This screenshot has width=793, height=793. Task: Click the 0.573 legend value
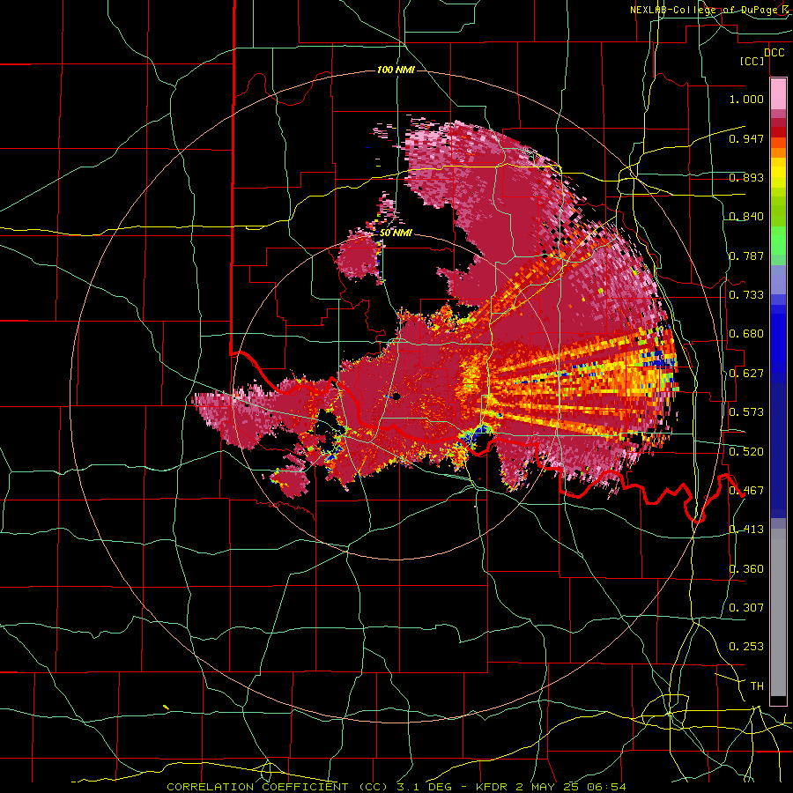coord(746,412)
